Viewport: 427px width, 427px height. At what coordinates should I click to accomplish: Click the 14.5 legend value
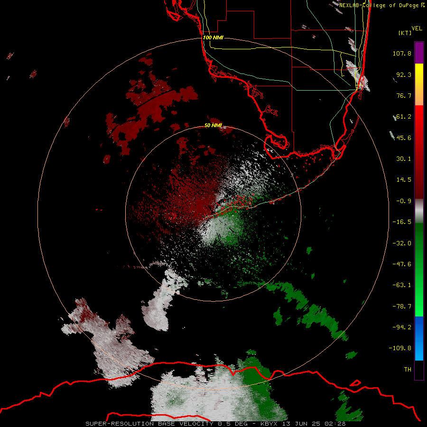pyautogui.click(x=404, y=180)
